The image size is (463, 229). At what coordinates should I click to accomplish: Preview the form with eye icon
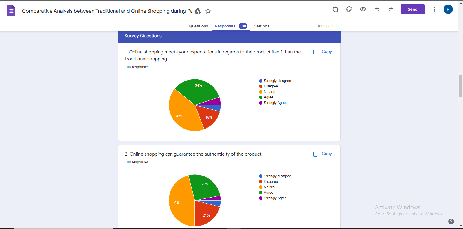pyautogui.click(x=363, y=9)
